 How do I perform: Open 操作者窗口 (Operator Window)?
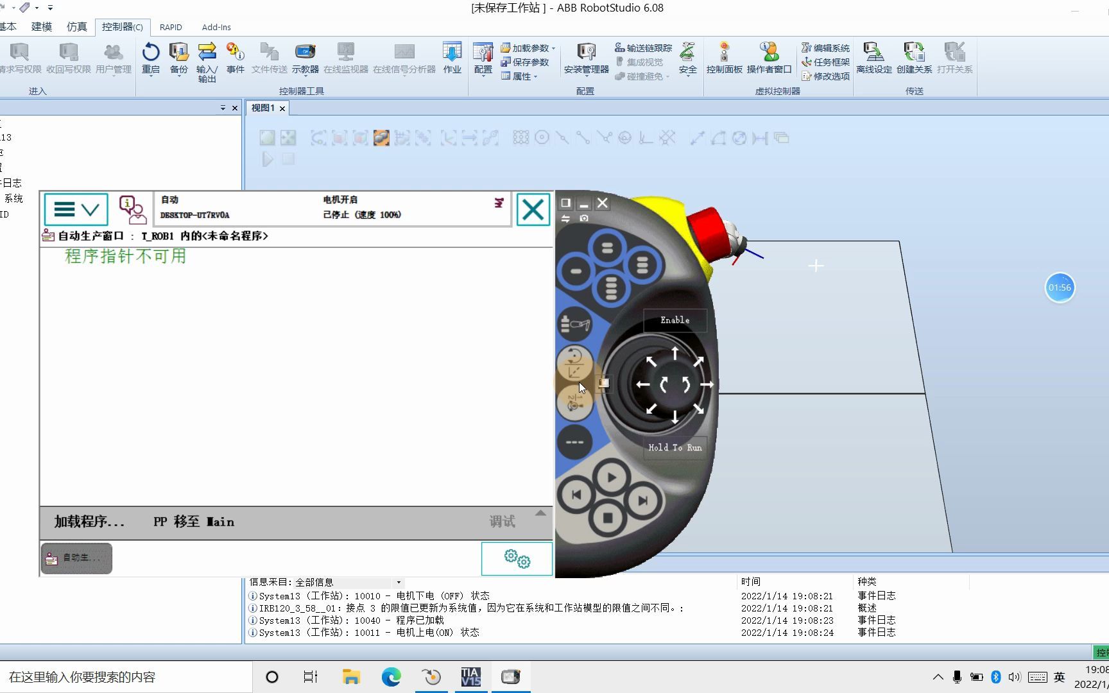769,58
